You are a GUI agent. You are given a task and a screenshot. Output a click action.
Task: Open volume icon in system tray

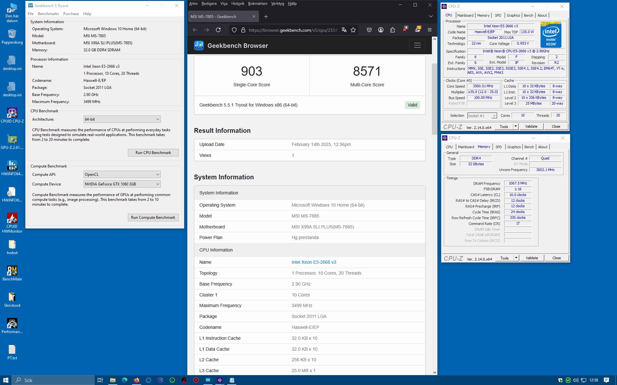click(x=576, y=380)
